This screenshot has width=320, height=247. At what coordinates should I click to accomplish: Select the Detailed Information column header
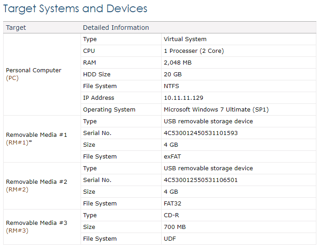[116, 28]
